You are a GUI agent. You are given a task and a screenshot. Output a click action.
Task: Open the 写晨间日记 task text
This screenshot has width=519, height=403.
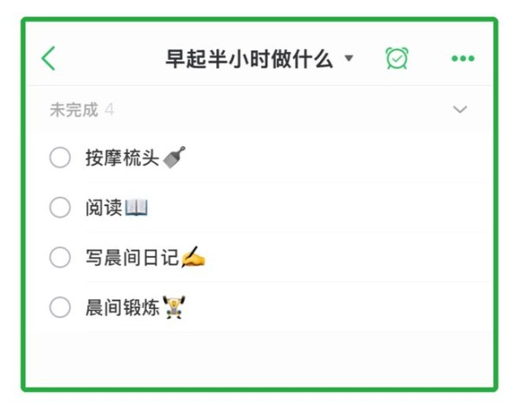coord(132,258)
